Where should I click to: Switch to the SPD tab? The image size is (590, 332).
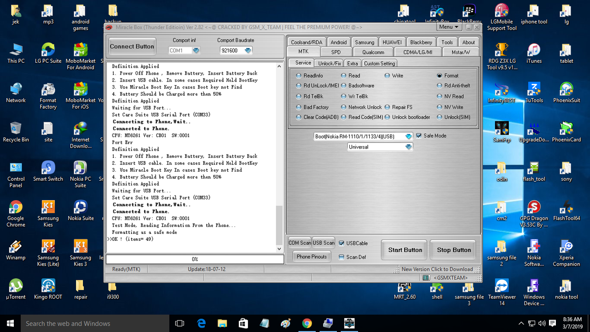[336, 52]
